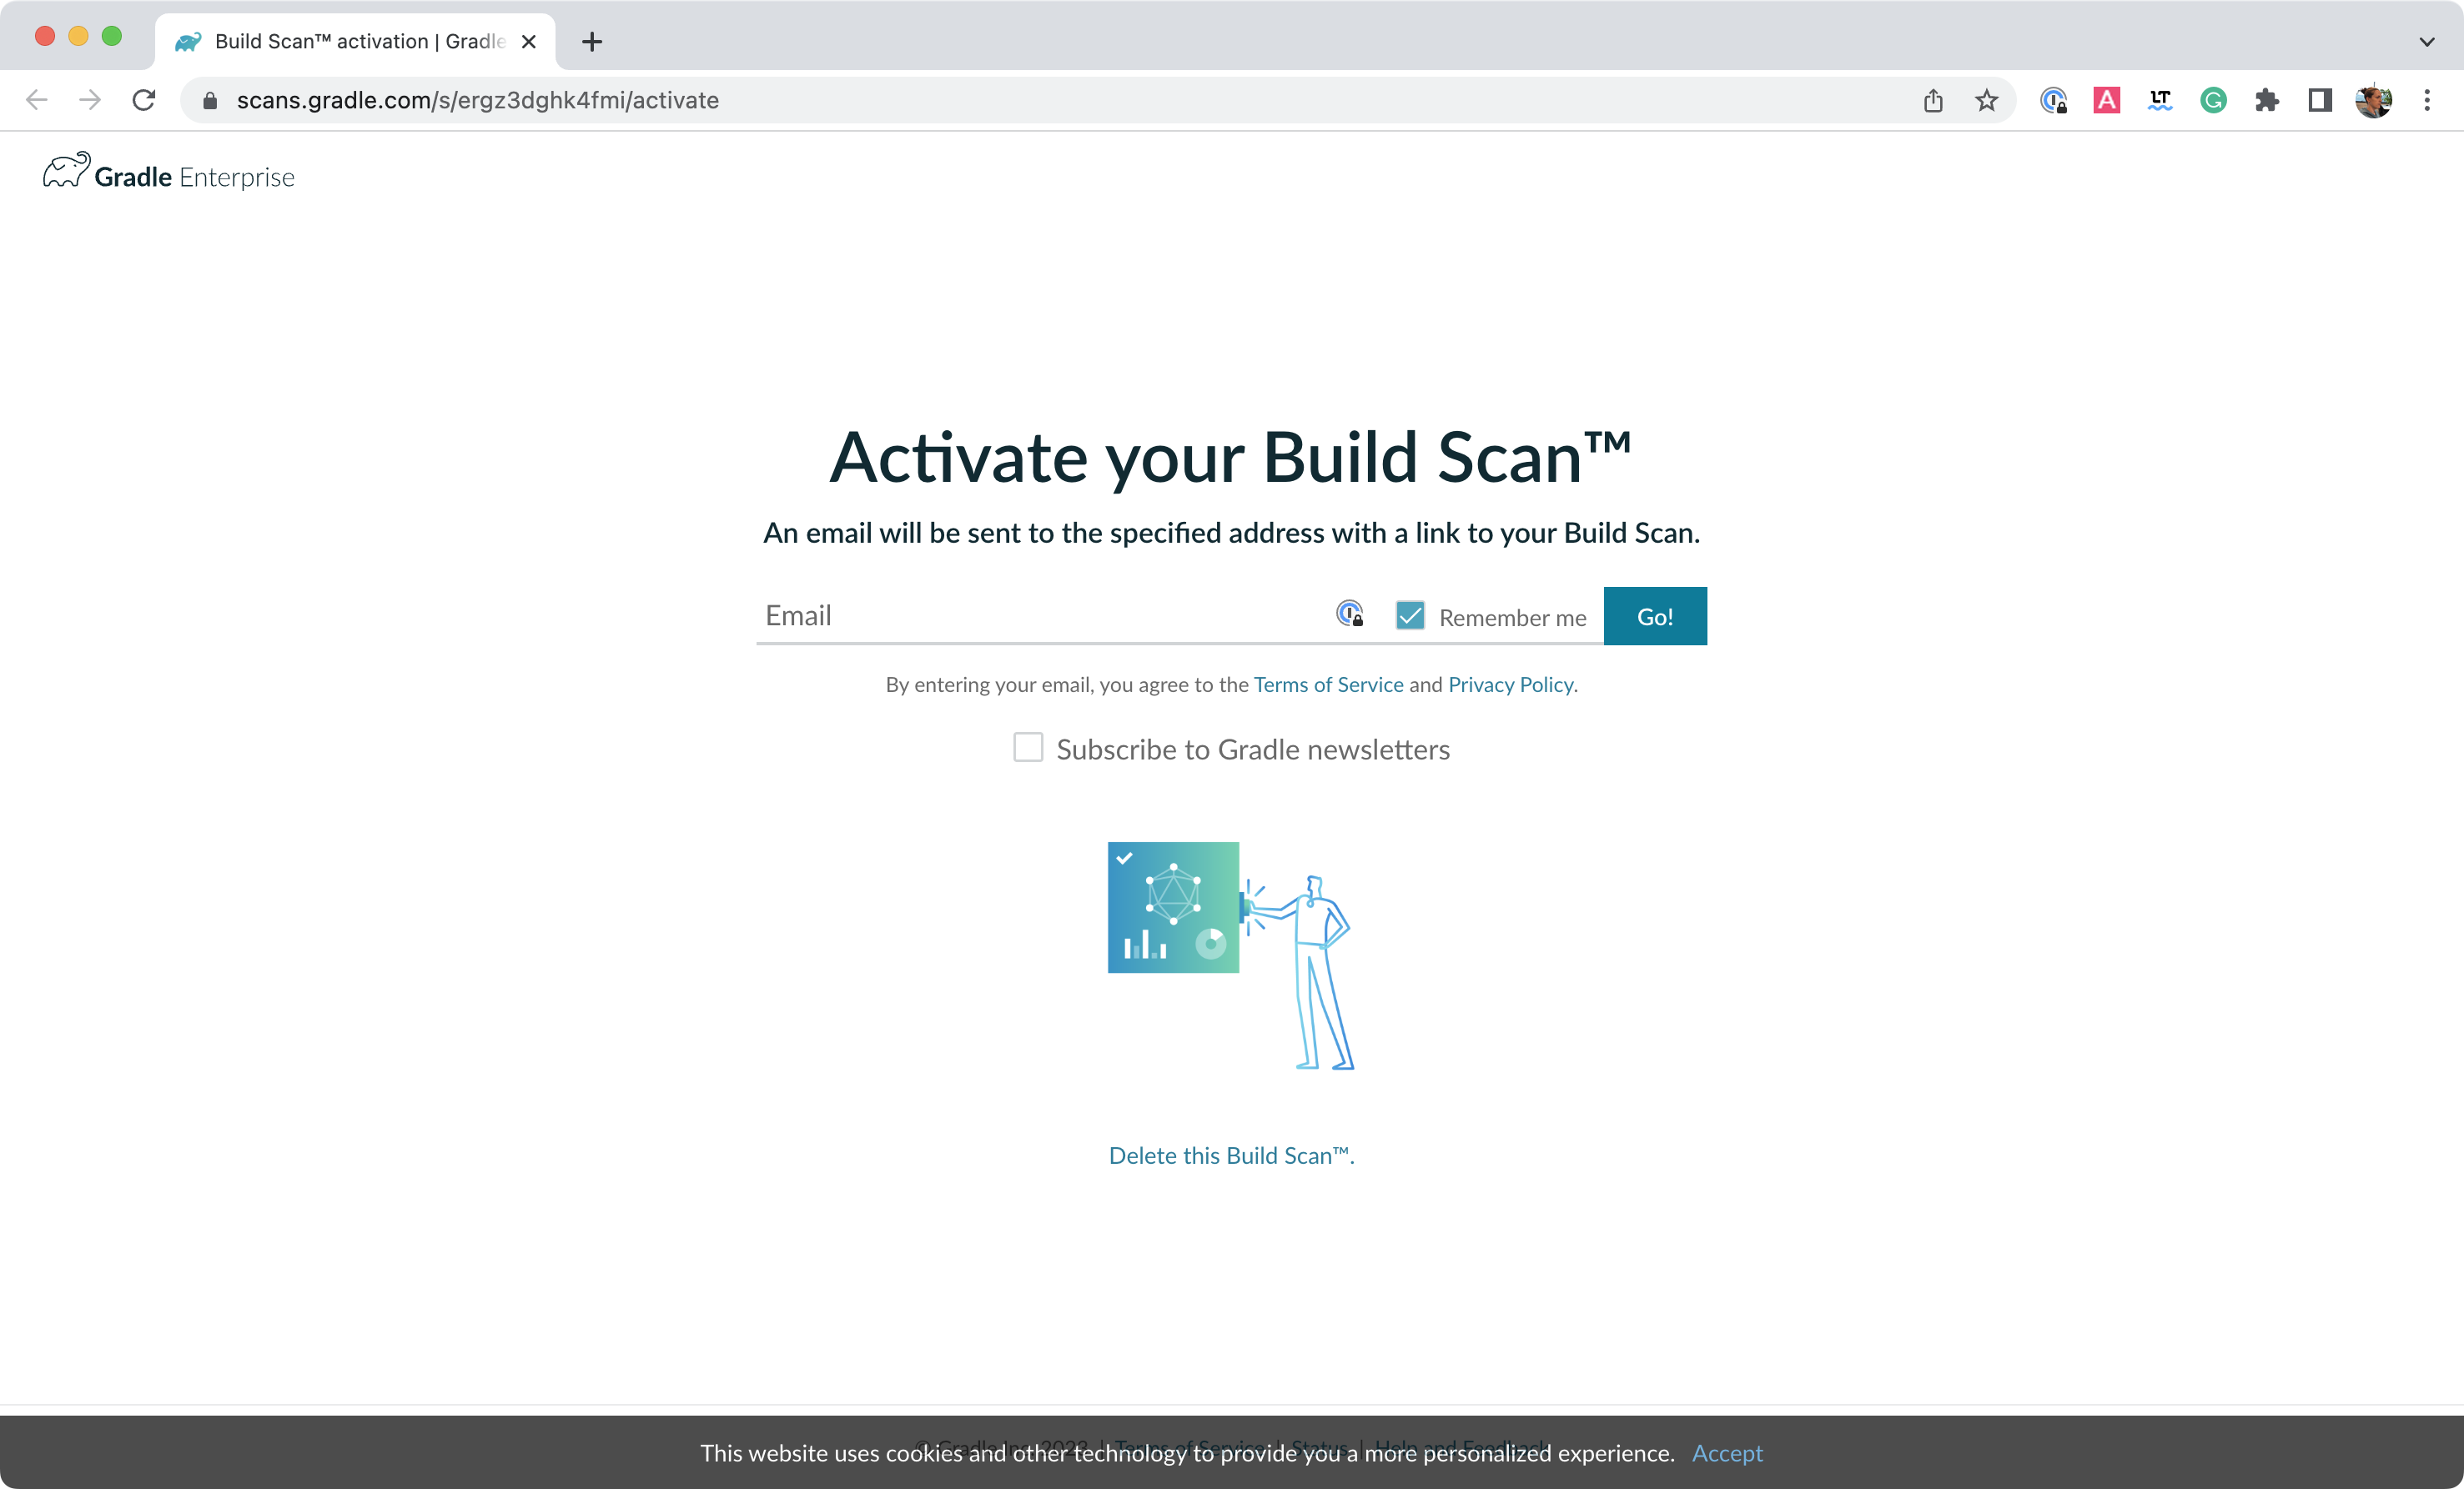
Task: Click the yellow minimize window button
Action: (78, 36)
